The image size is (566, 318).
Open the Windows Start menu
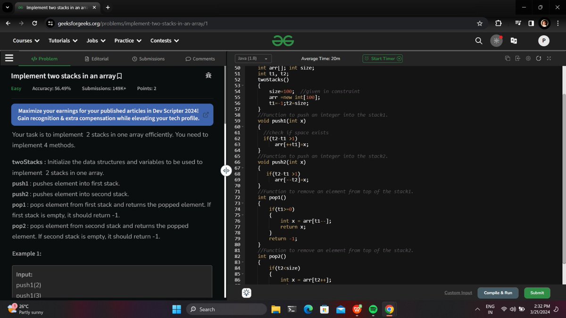[x=177, y=309]
